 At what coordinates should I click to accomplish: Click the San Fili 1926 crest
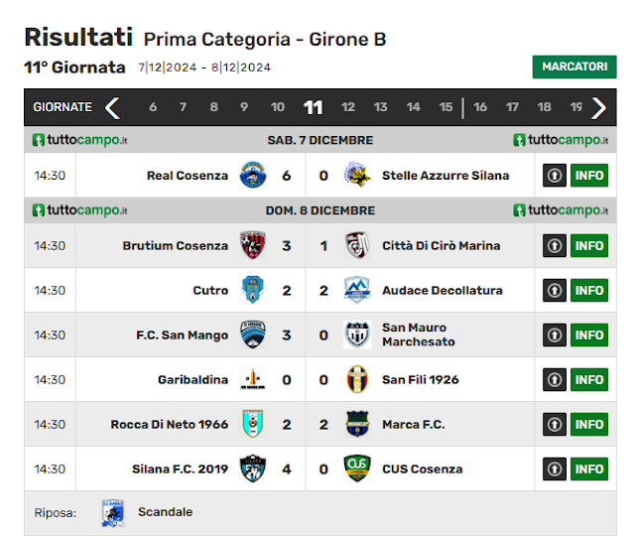(357, 379)
